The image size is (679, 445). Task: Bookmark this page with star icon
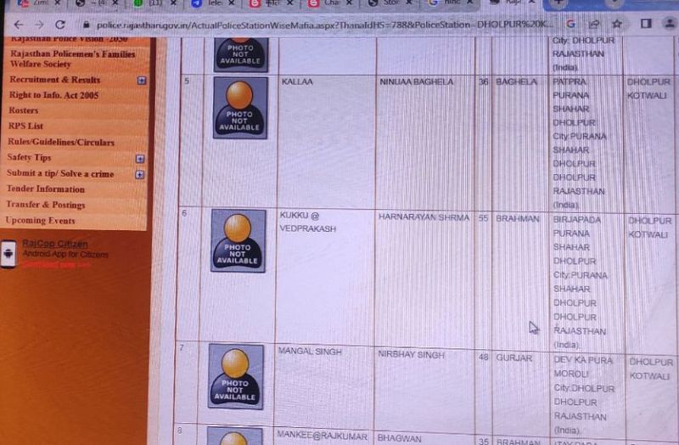pyautogui.click(x=617, y=25)
